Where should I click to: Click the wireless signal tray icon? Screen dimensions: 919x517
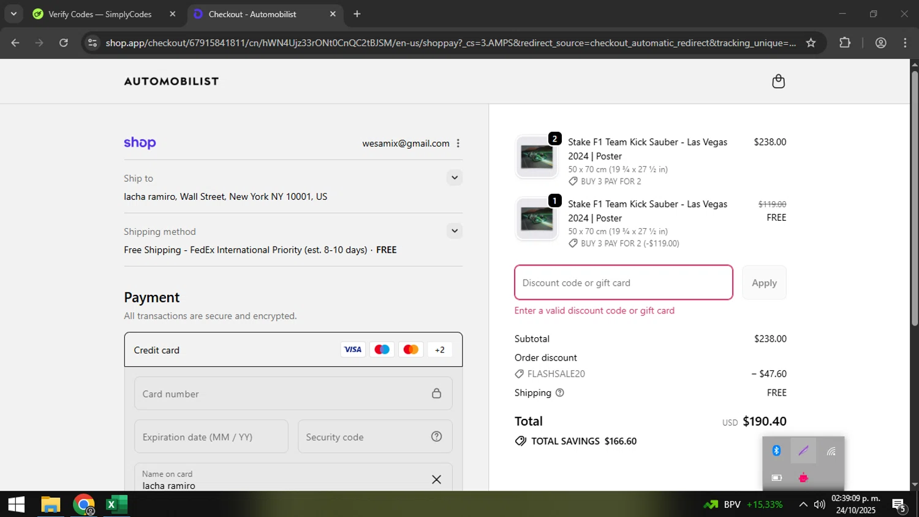tap(831, 451)
